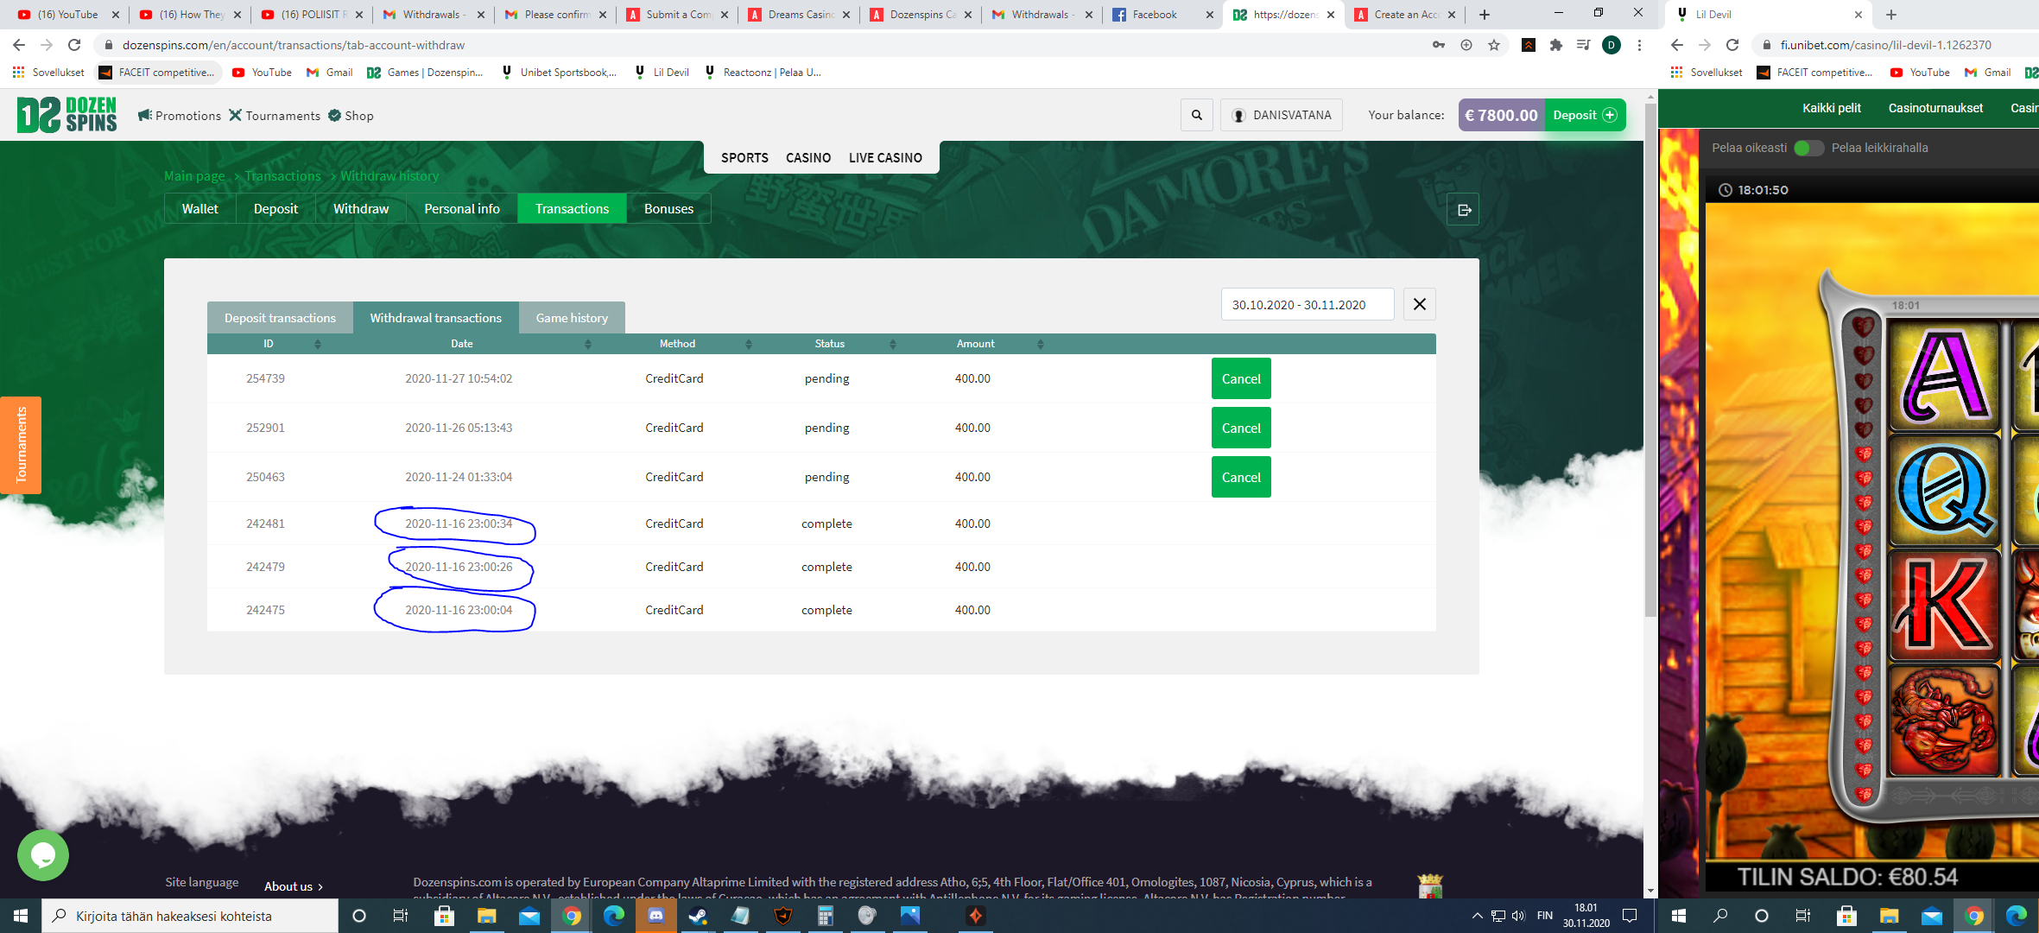Open the Lil Devil bookmark
The width and height of the screenshot is (2039, 933).
pyautogui.click(x=662, y=73)
